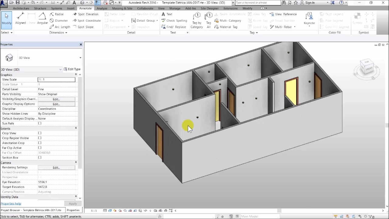Pick the Diameter dimension tool
This screenshot has width=389, height=219.
pyautogui.click(x=58, y=21)
